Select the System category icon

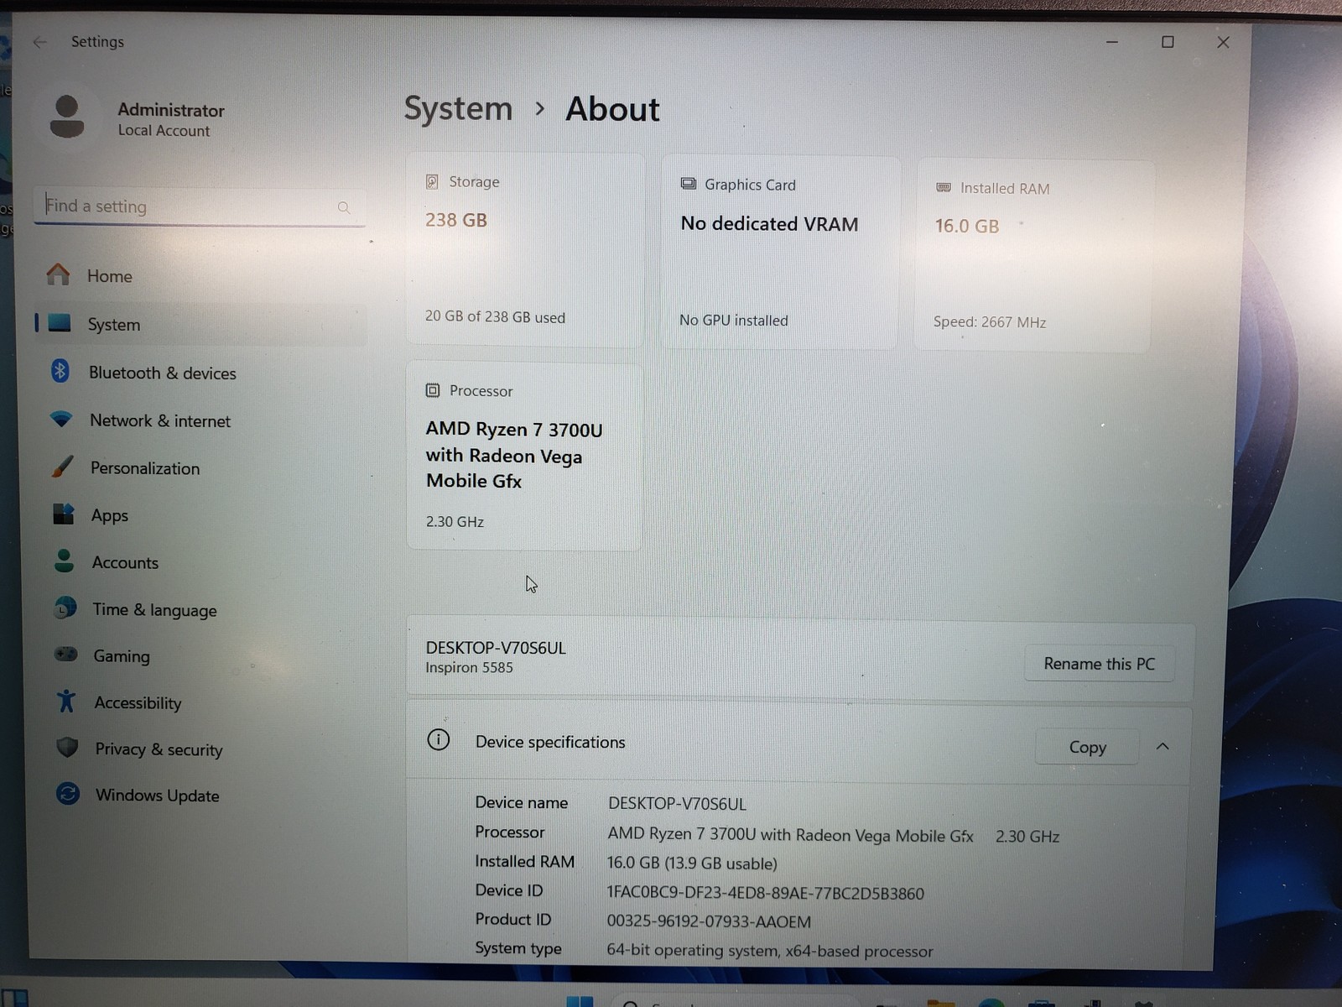[x=60, y=323]
